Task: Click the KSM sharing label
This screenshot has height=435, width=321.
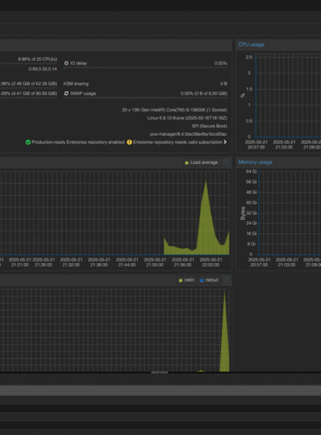Action: (76, 84)
